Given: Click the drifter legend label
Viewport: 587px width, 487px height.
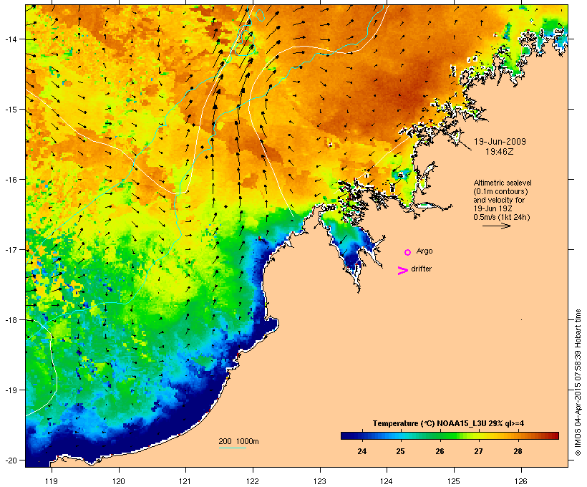Looking at the screenshot, I should tap(421, 269).
